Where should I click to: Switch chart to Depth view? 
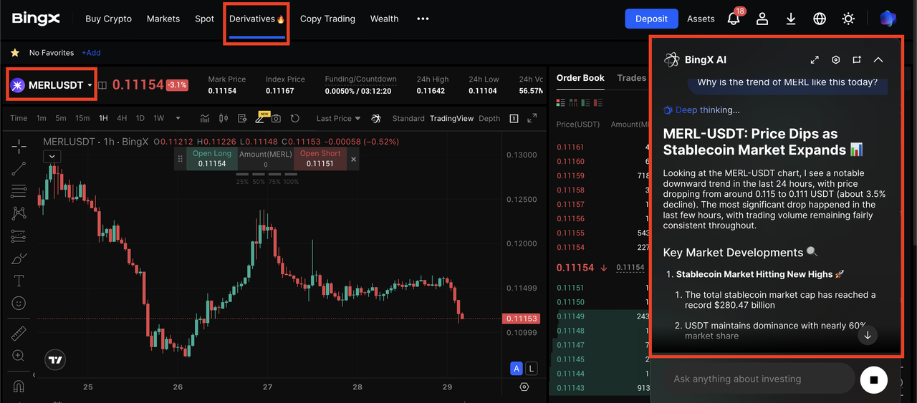tap(489, 118)
